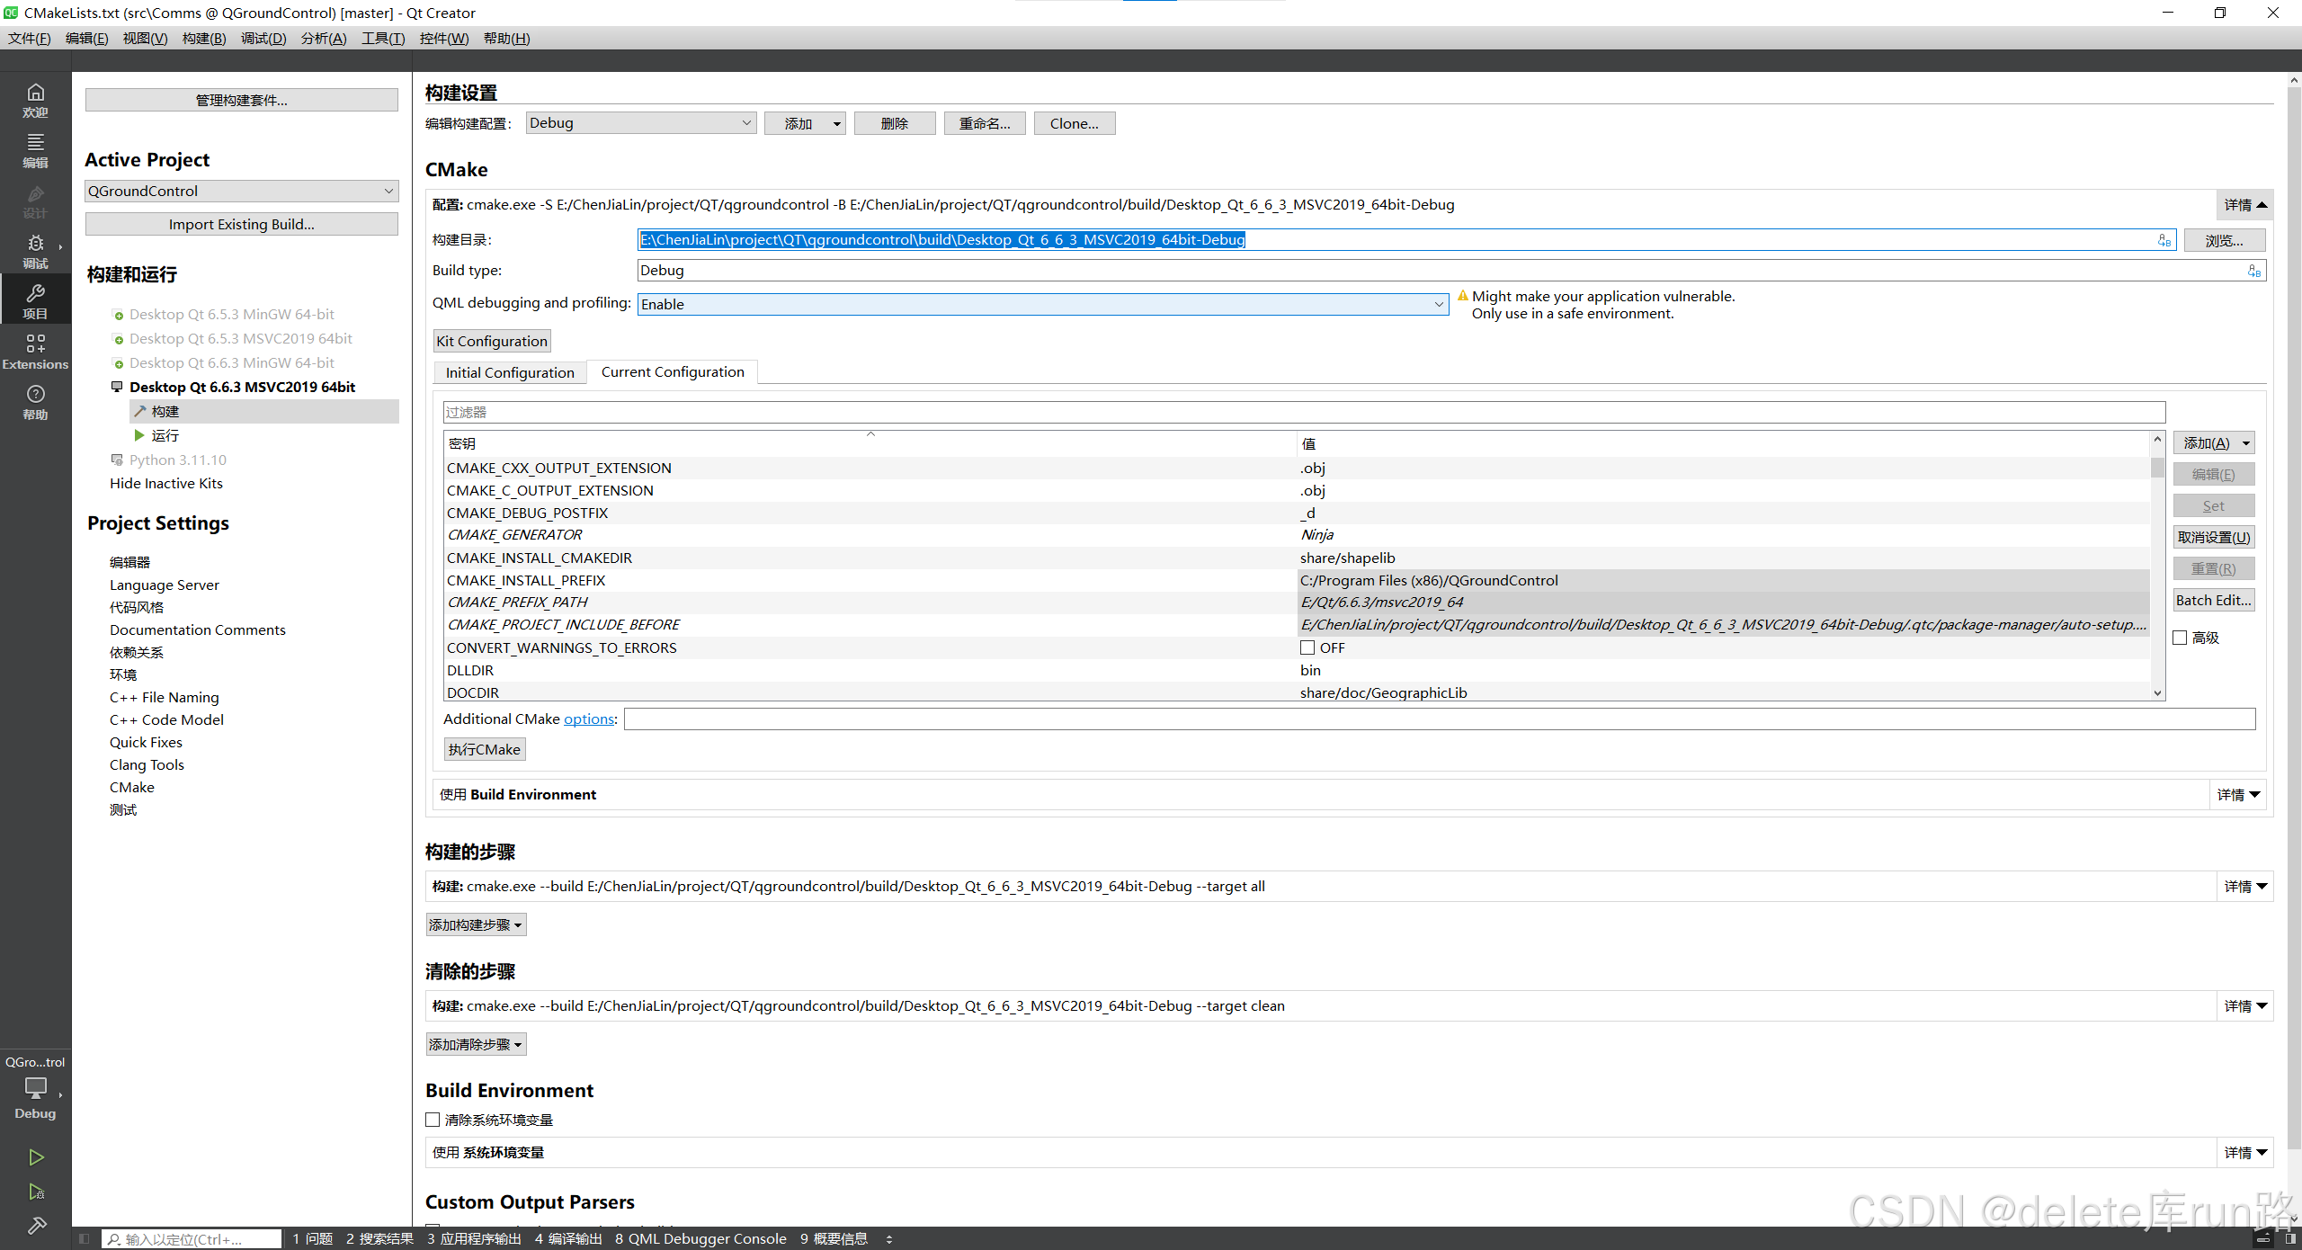Click the Build hammer icon
This screenshot has width=2302, height=1250.
36,1225
